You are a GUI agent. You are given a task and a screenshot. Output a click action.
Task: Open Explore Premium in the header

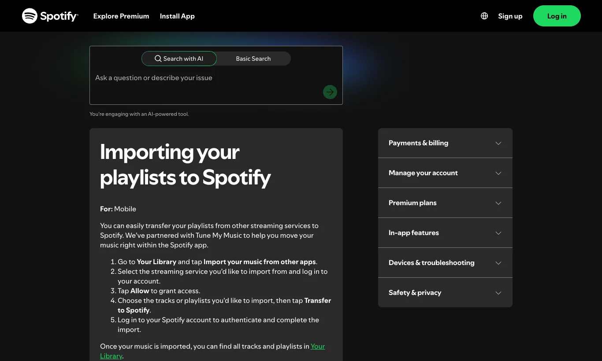[121, 16]
